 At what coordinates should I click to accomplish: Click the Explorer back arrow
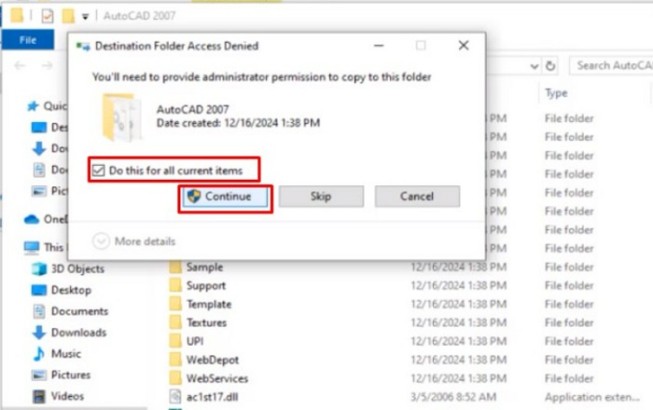tap(20, 65)
